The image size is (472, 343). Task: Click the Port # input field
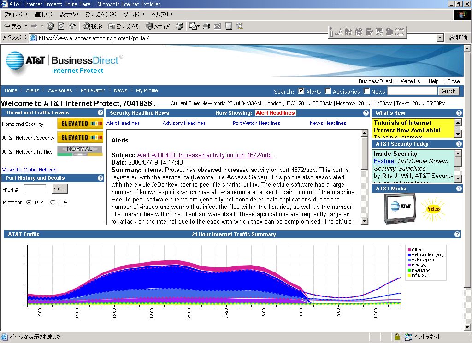pos(35,189)
